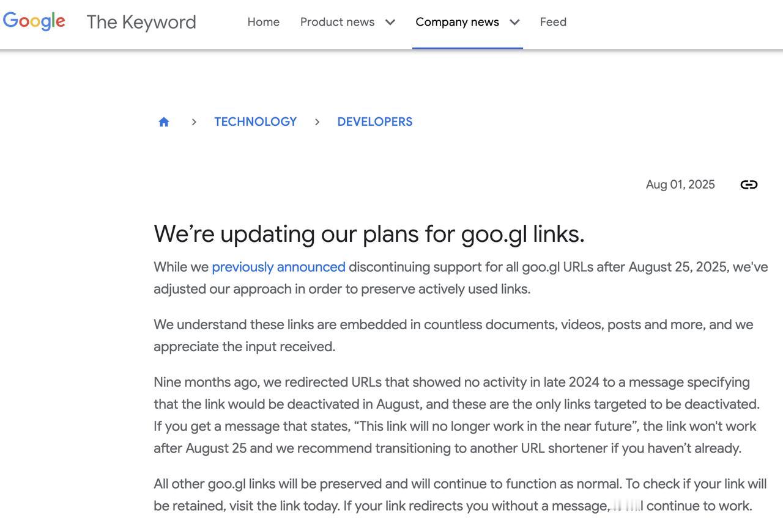Click paragraph starting 'All other goo.gl links'
This screenshot has width=783, height=532.
[460, 495]
